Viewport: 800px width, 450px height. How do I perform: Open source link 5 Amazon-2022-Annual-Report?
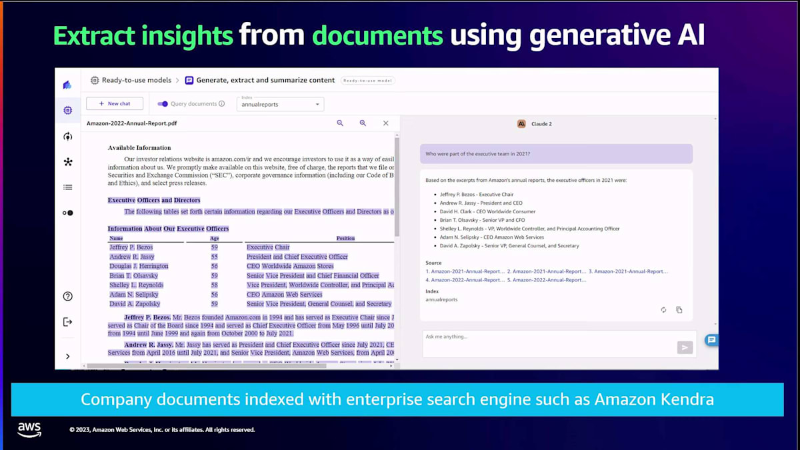547,280
